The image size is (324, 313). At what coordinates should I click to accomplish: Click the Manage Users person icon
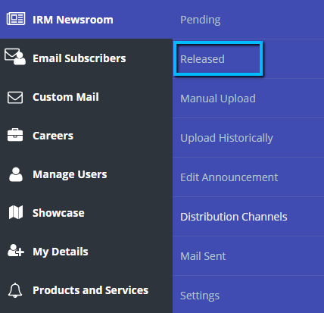pos(16,174)
